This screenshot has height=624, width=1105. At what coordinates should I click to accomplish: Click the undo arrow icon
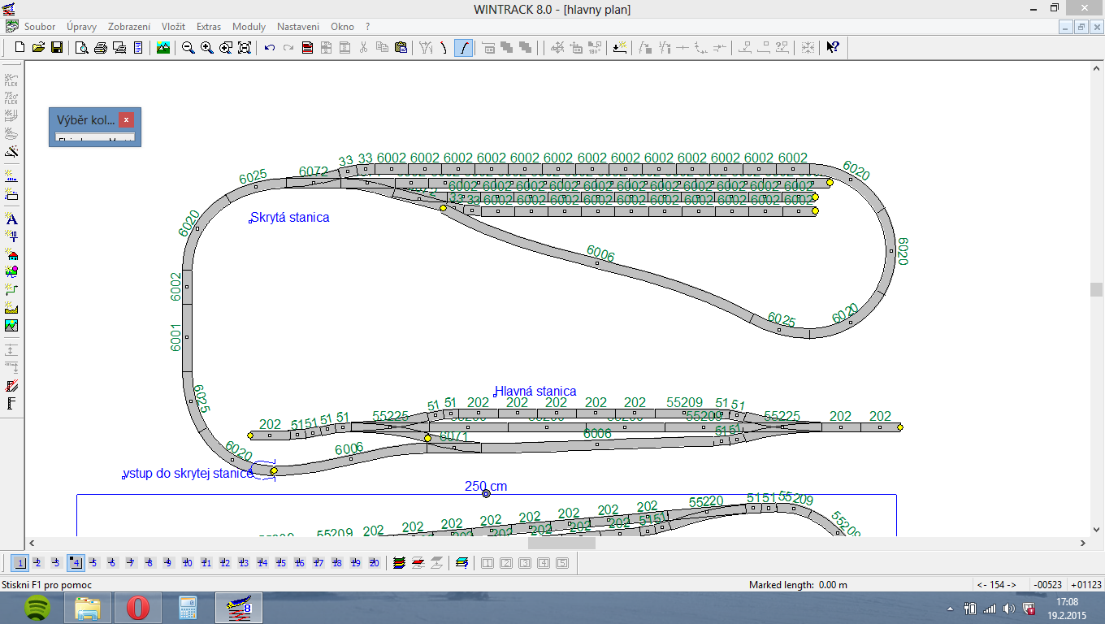tap(270, 48)
